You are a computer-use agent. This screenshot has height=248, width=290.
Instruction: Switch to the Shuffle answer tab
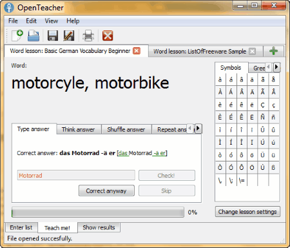pyautogui.click(x=126, y=129)
